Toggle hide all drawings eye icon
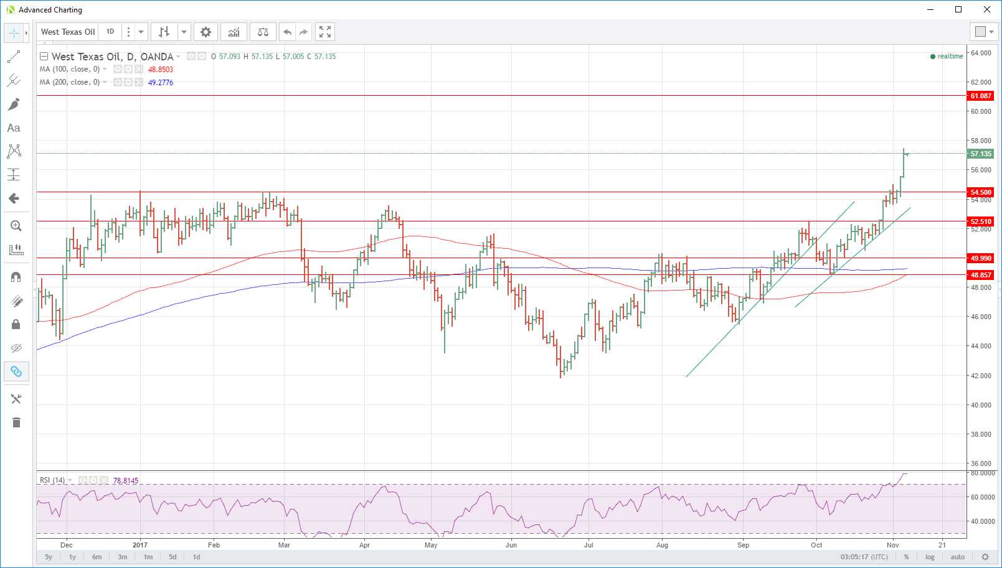 point(16,348)
